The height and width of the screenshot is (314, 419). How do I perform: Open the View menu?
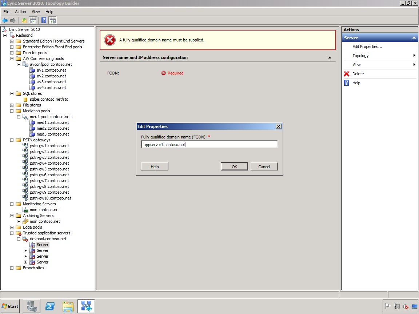coord(36,12)
